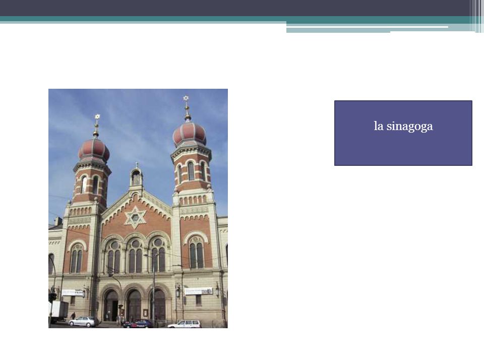Click the synagogue photo on the slide
The height and width of the screenshot is (363, 484).
138,208
